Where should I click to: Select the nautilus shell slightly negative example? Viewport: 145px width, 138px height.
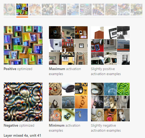[97, 115]
